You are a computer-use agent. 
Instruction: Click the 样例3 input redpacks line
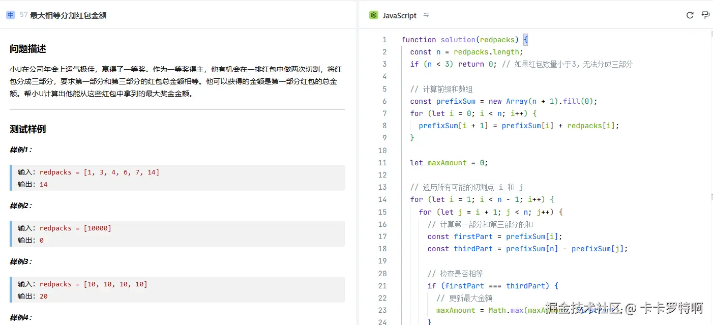click(93, 284)
